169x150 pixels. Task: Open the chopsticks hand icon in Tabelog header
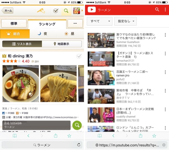41,11
